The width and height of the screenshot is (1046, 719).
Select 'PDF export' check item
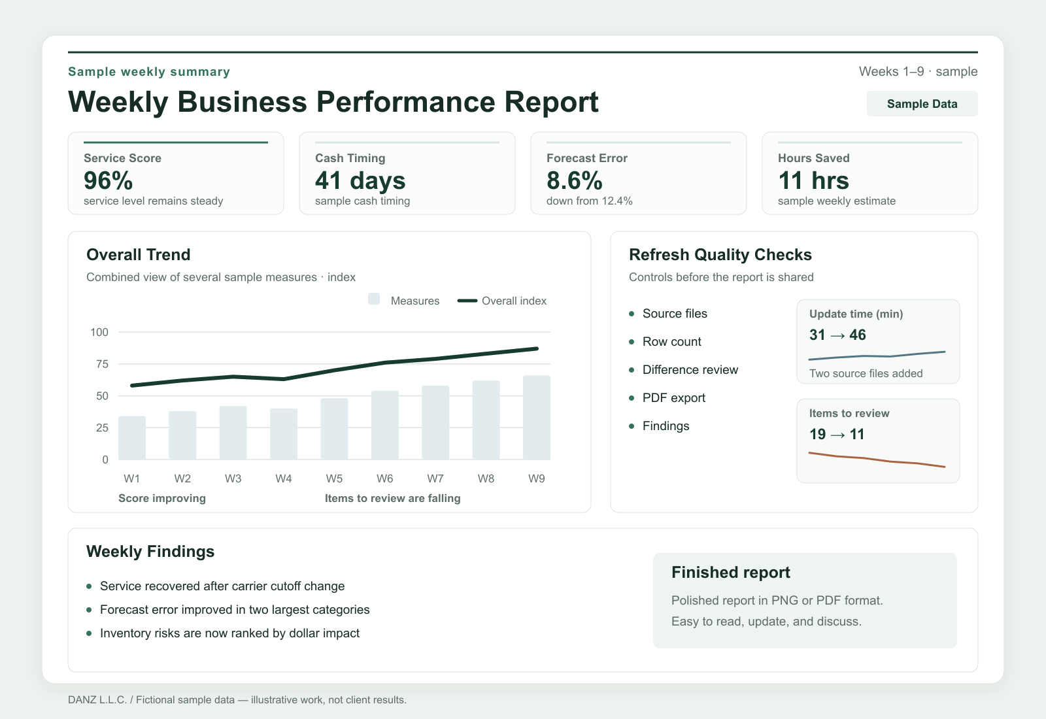[667, 398]
